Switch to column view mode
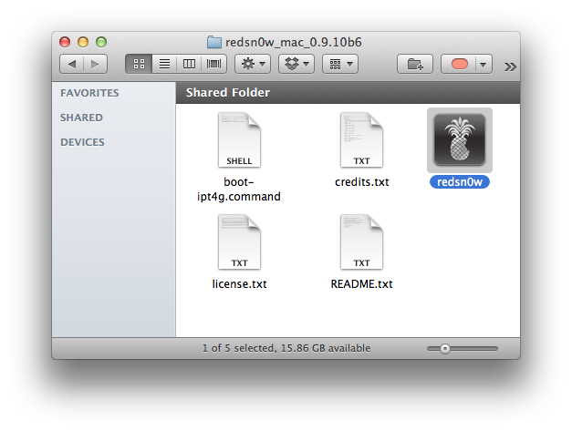 [189, 65]
